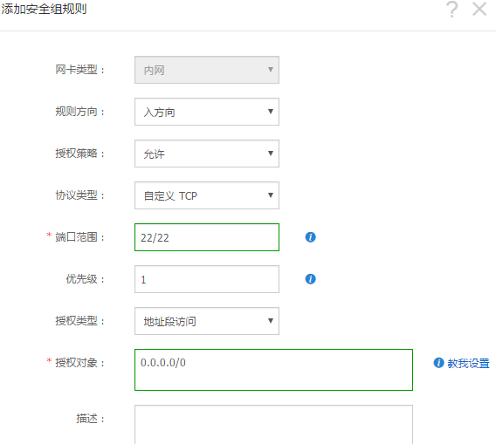Click the empty 描述 text area
Viewport: 496px width, 444px height.
tap(273, 425)
